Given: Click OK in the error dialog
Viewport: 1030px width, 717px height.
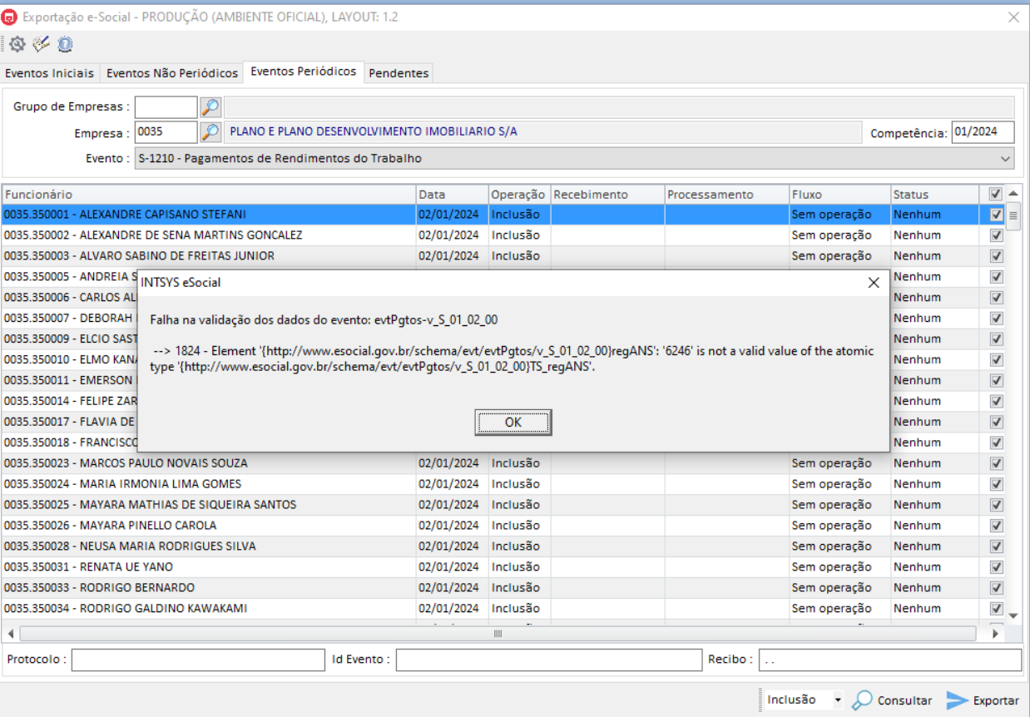Looking at the screenshot, I should pyautogui.click(x=513, y=423).
